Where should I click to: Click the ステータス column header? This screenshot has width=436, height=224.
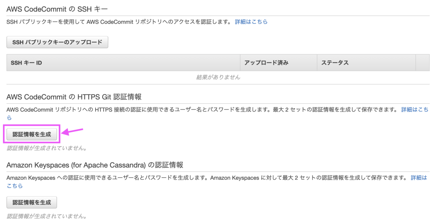pos(366,63)
